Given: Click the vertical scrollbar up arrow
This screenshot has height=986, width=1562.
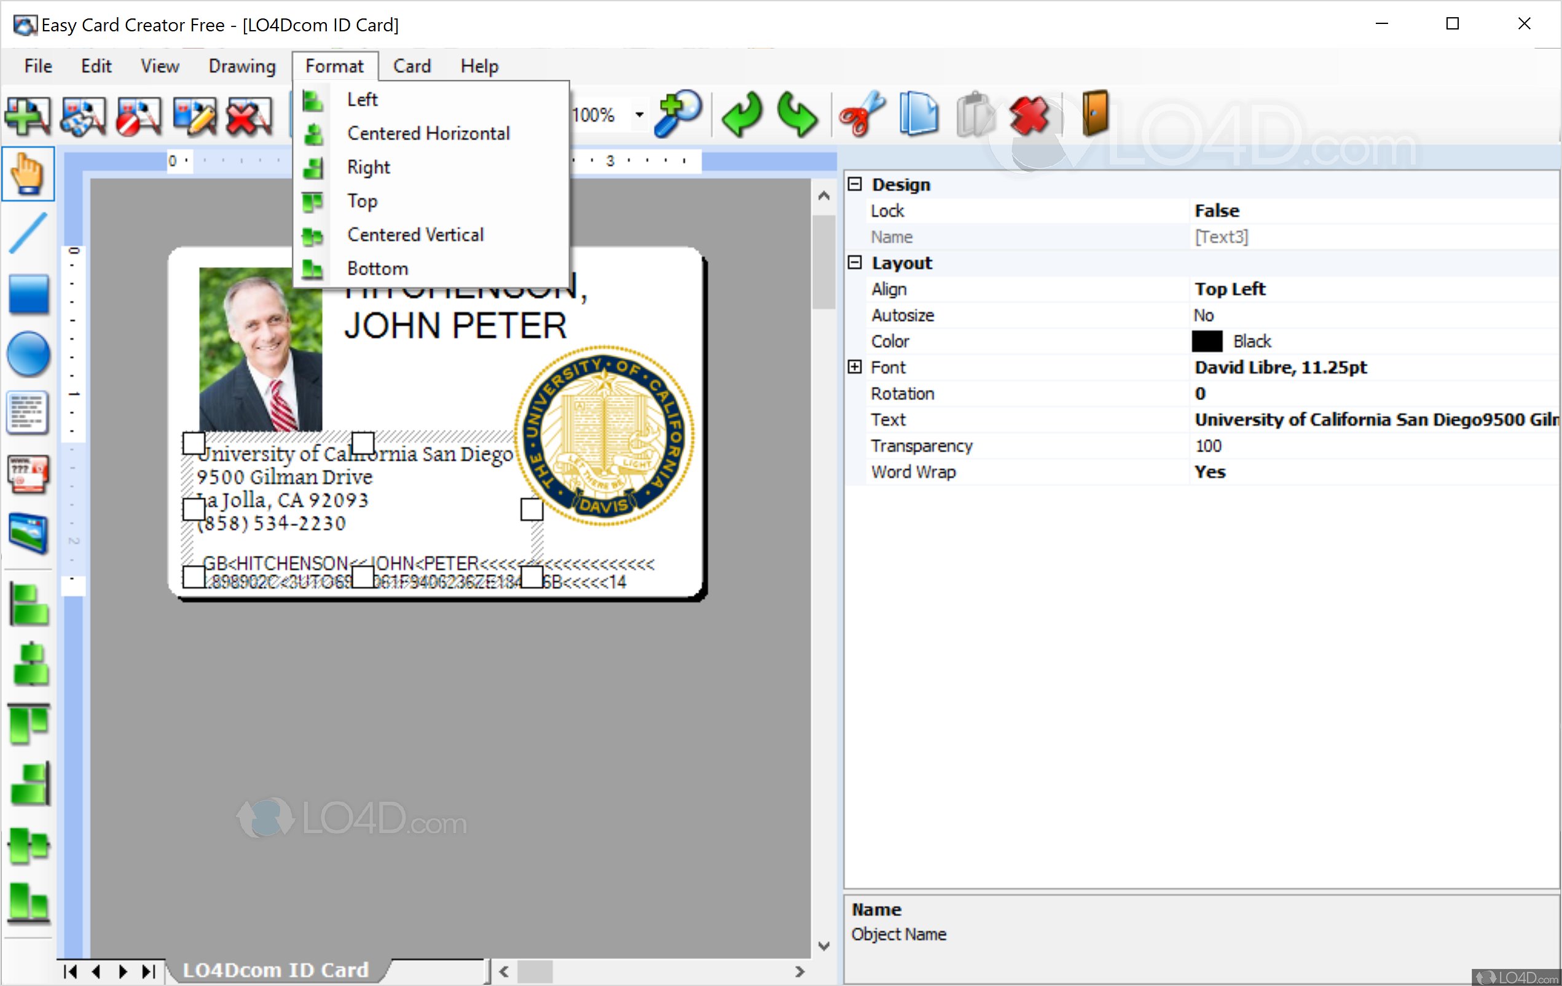Looking at the screenshot, I should click(x=824, y=195).
